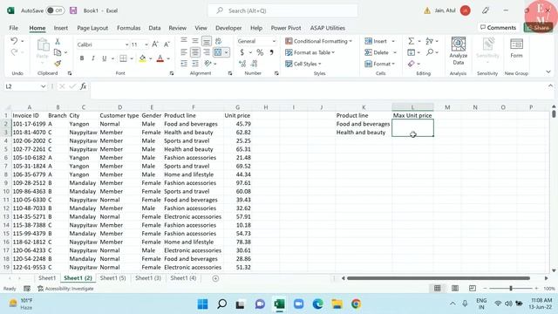The width and height of the screenshot is (558, 314).
Task: Click the Accessibility: Investigate status entry
Action: tap(66, 289)
